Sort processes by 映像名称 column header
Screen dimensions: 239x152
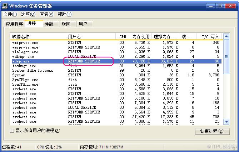point(38,36)
